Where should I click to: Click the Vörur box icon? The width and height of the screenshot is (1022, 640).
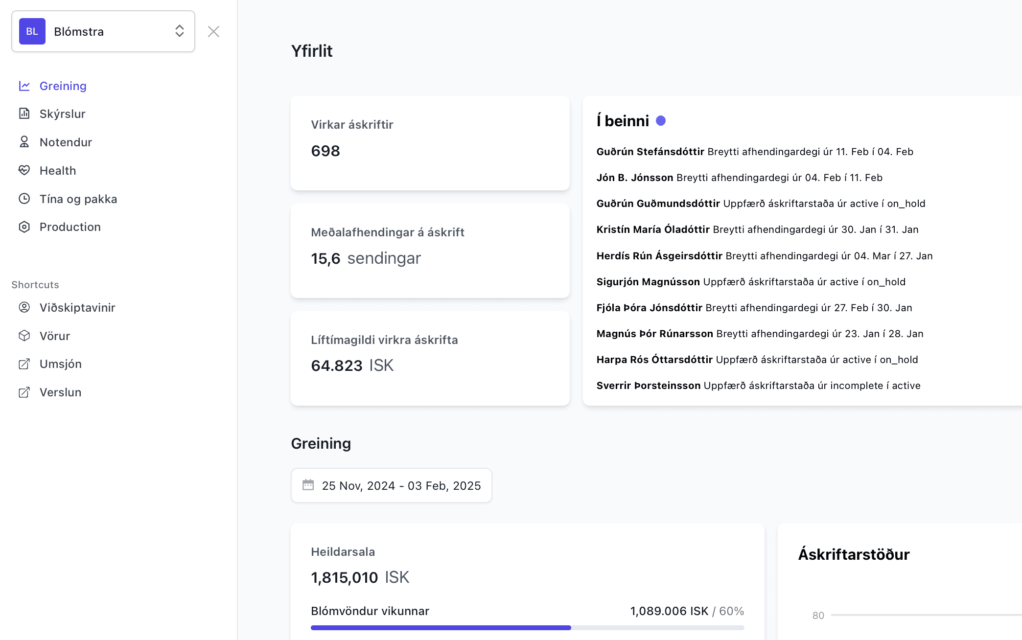pos(24,336)
